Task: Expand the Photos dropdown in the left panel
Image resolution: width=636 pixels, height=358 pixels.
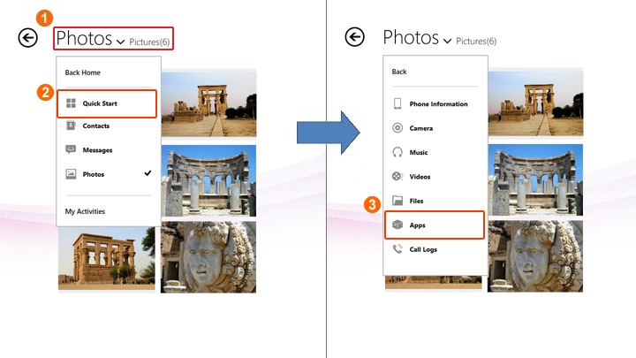Action: pyautogui.click(x=120, y=41)
